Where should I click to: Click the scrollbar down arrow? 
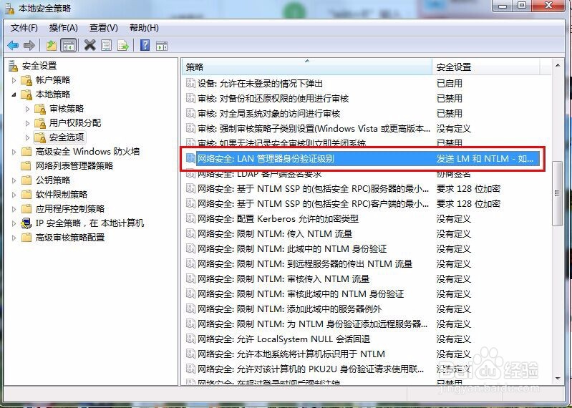(558, 379)
